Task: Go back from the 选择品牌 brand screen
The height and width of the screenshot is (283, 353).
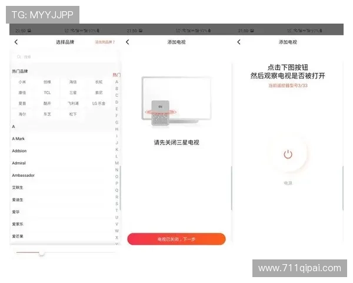Action: click(x=16, y=42)
